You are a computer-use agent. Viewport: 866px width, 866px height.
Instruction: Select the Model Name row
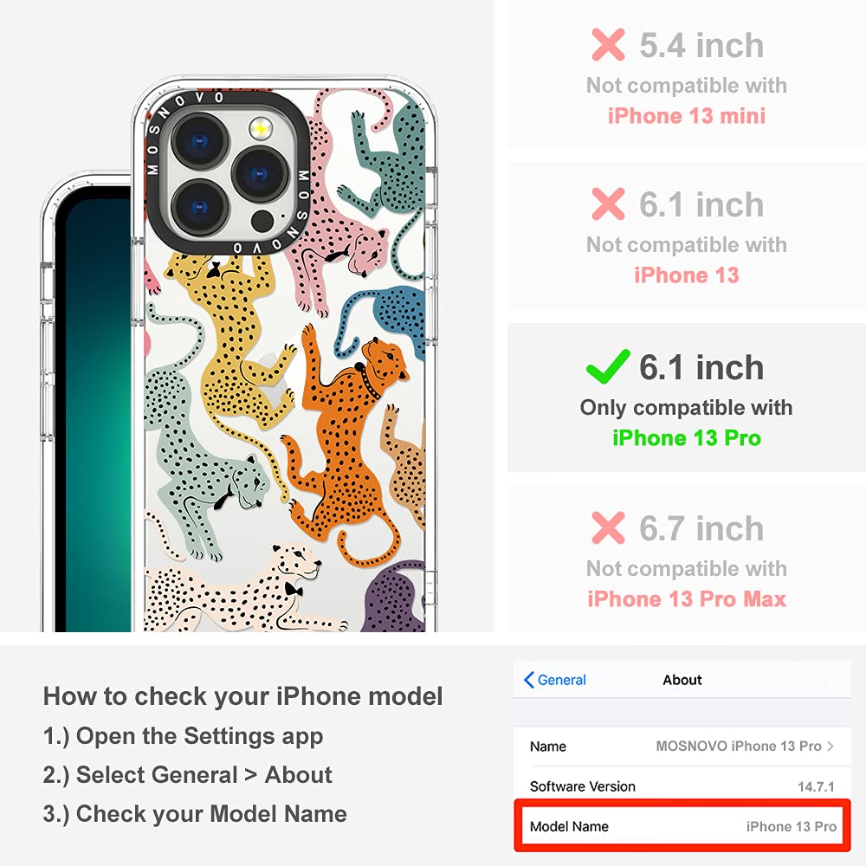pos(682,826)
